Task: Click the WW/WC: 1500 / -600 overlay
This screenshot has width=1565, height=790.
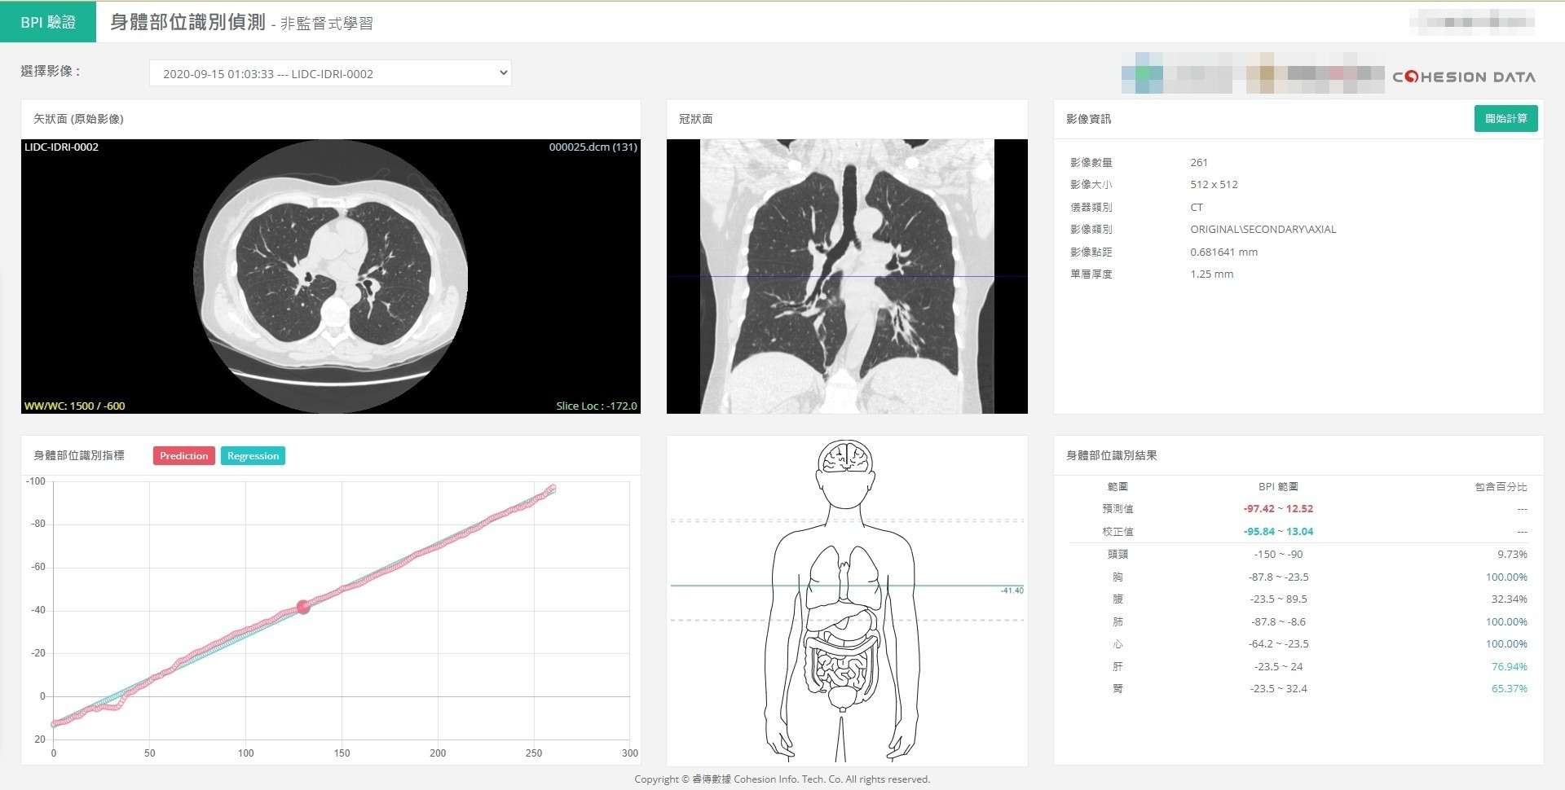Action: coord(75,406)
